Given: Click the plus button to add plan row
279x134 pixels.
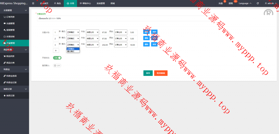Looking at the screenshot, I should pyautogui.click(x=56, y=50).
